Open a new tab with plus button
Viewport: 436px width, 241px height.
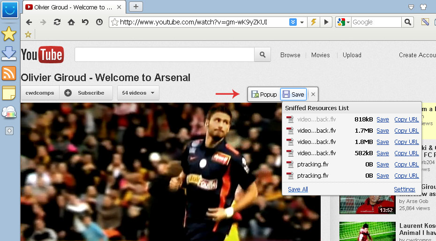136,7
